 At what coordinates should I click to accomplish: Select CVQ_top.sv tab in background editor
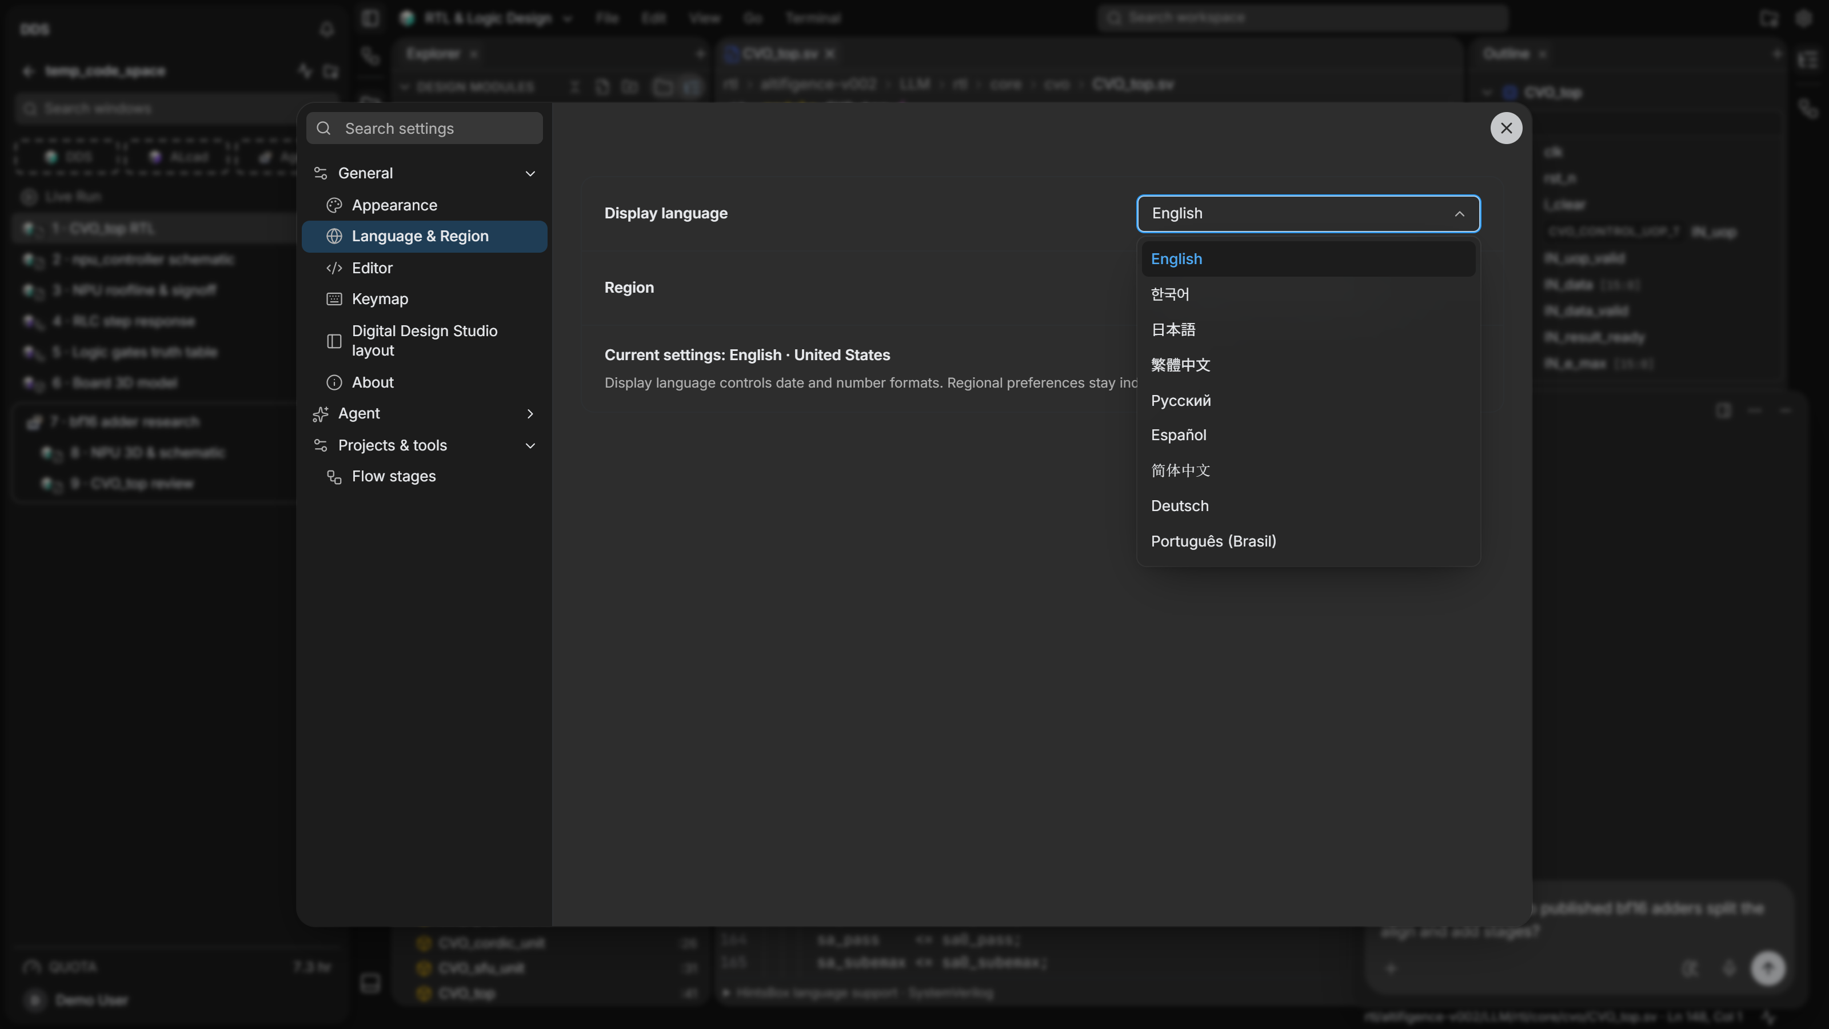click(x=780, y=54)
